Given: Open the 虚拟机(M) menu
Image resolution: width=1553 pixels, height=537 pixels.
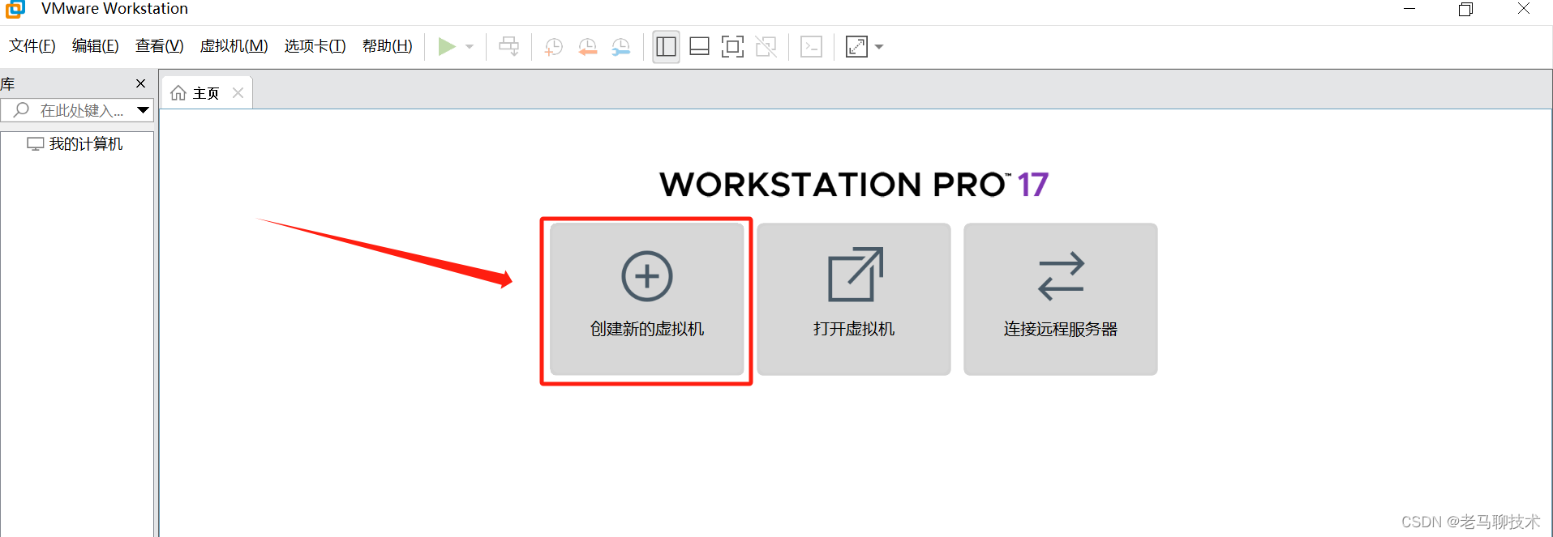Looking at the screenshot, I should [234, 46].
